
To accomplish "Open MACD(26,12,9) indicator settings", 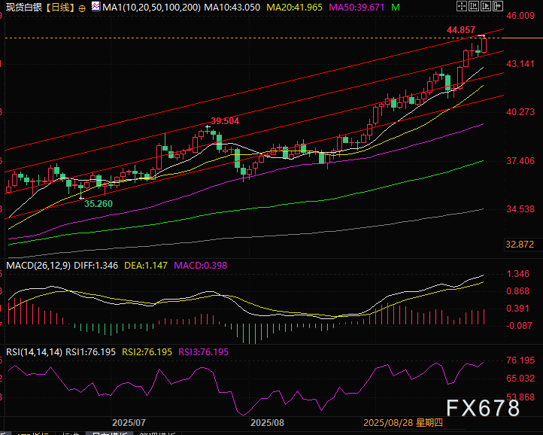I will 37,266.
